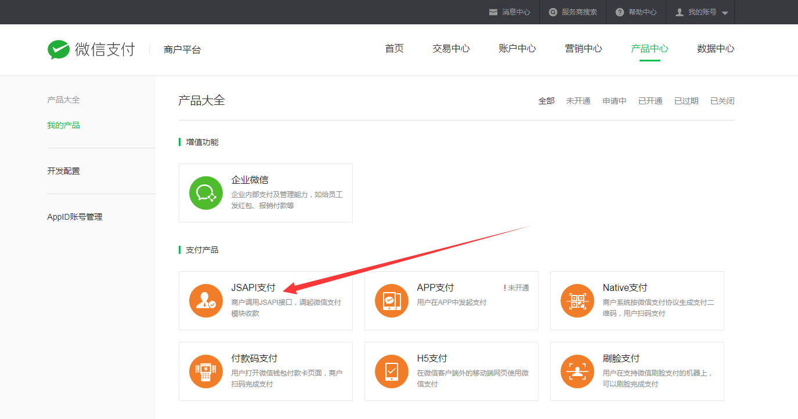Select 产品中心 navigation tab
Image resolution: width=798 pixels, height=419 pixels.
tap(649, 49)
